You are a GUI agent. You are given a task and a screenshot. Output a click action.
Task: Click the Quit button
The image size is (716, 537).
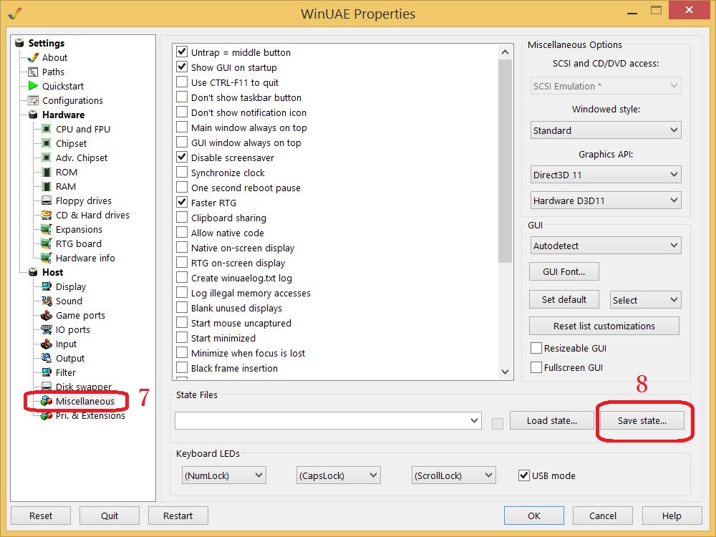pyautogui.click(x=109, y=516)
